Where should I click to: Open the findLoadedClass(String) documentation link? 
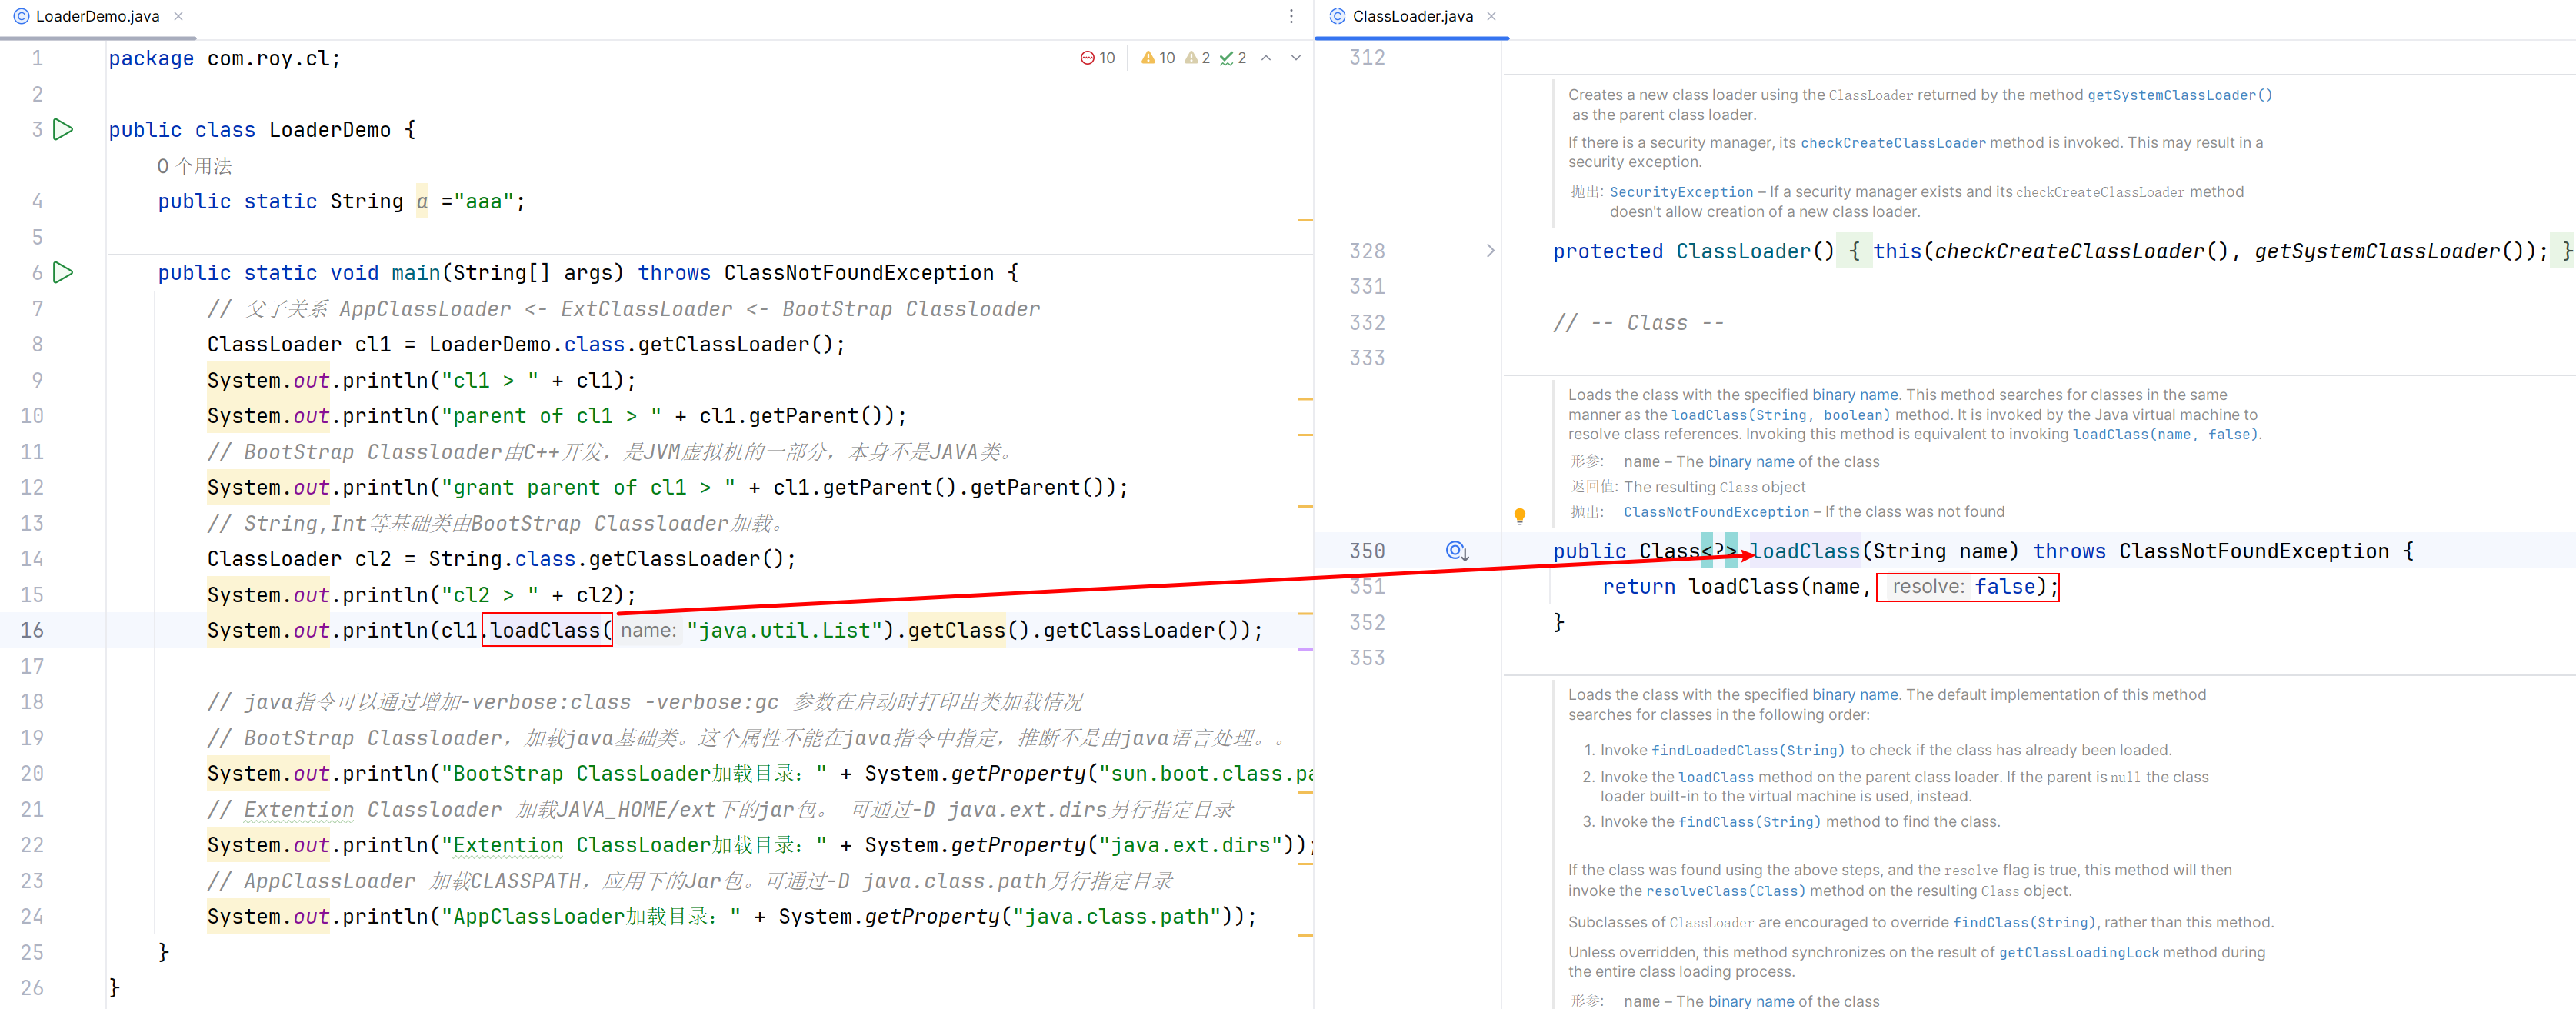coord(1747,750)
